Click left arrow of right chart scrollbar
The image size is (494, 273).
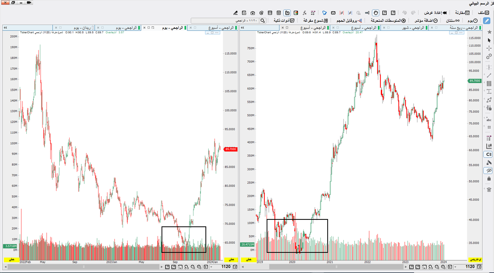(x=242, y=266)
